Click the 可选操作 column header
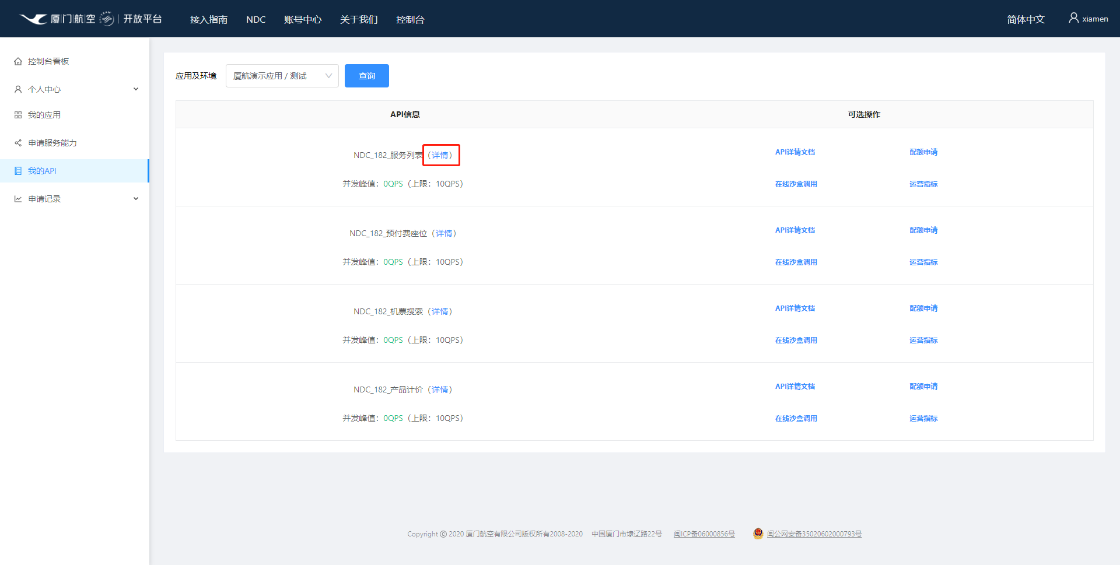This screenshot has height=565, width=1120. coord(864,114)
